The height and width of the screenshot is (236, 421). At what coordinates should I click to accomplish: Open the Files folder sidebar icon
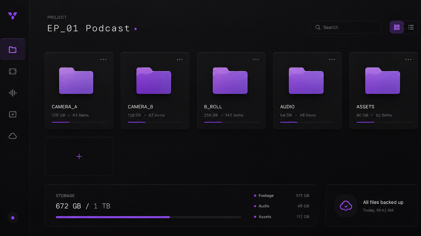12,50
